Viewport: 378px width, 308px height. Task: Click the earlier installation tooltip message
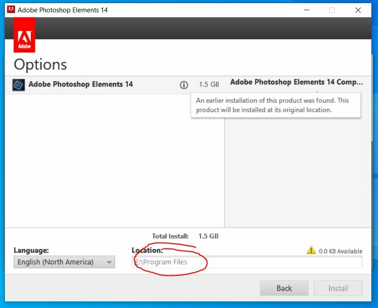pyautogui.click(x=276, y=105)
